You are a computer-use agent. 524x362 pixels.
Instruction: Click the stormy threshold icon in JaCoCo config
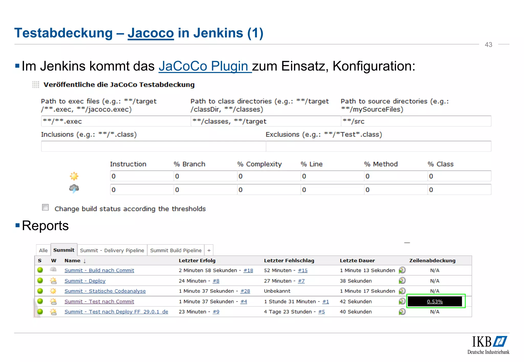[74, 189]
